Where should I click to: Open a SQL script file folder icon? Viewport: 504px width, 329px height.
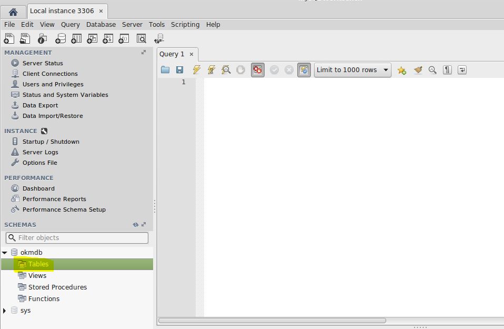point(165,69)
